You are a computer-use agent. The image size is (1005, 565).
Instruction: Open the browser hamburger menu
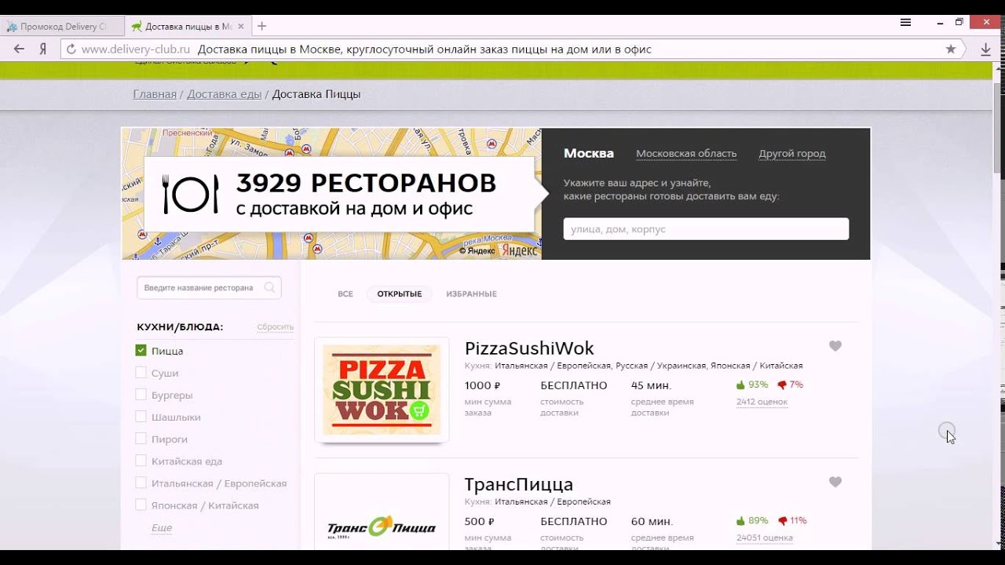point(905,22)
